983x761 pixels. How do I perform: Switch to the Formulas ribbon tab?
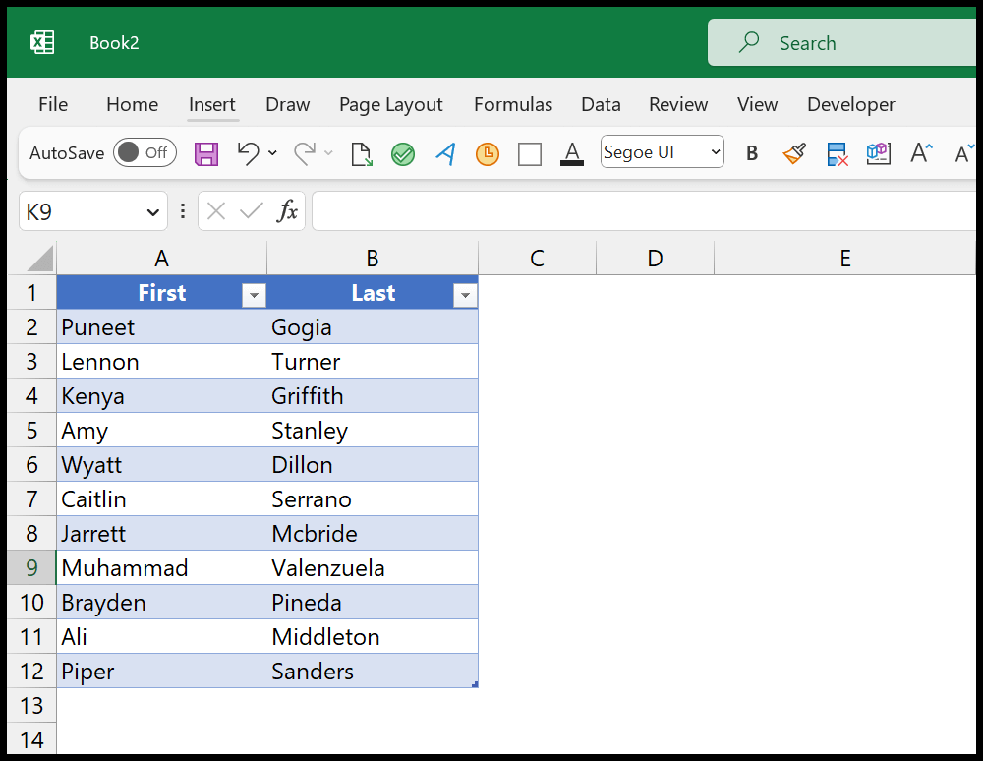[512, 104]
